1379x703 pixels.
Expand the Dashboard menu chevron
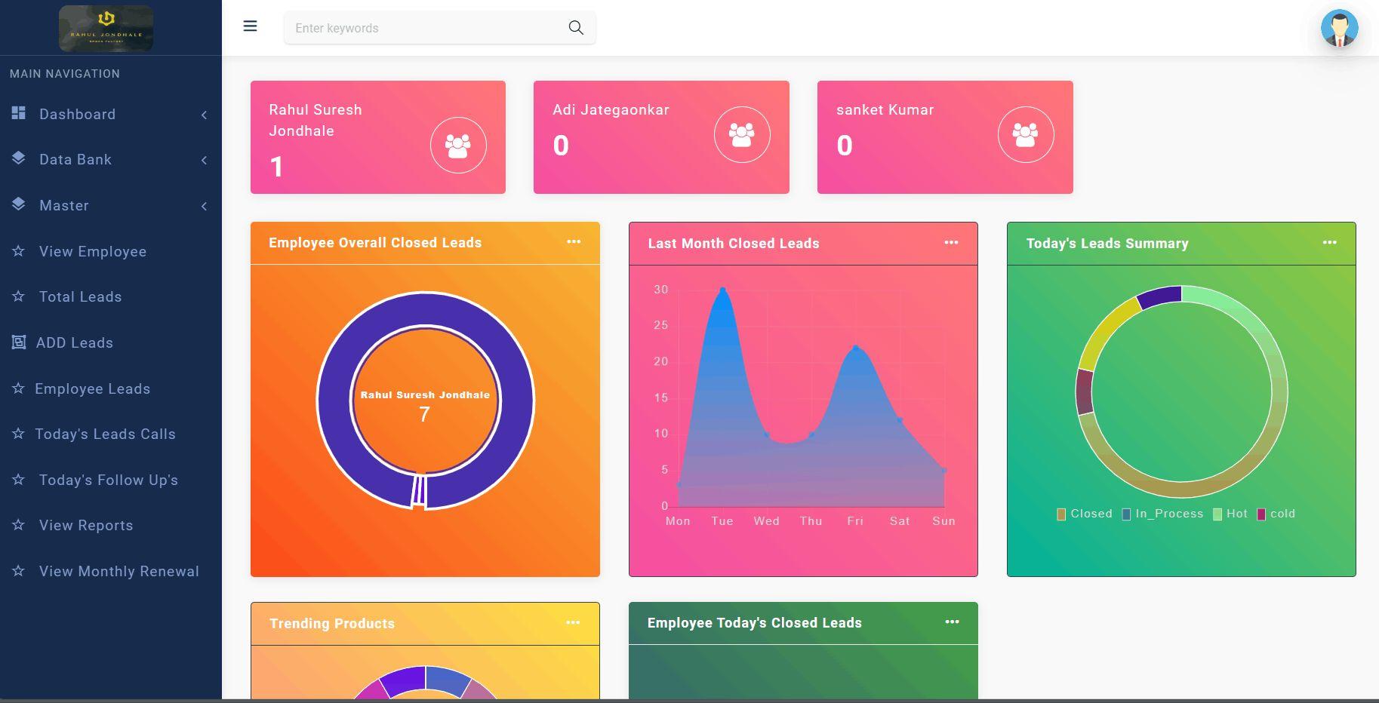204,115
